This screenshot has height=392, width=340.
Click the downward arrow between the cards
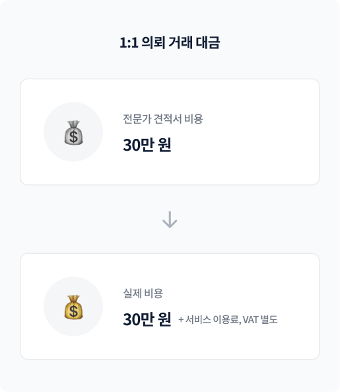170,219
